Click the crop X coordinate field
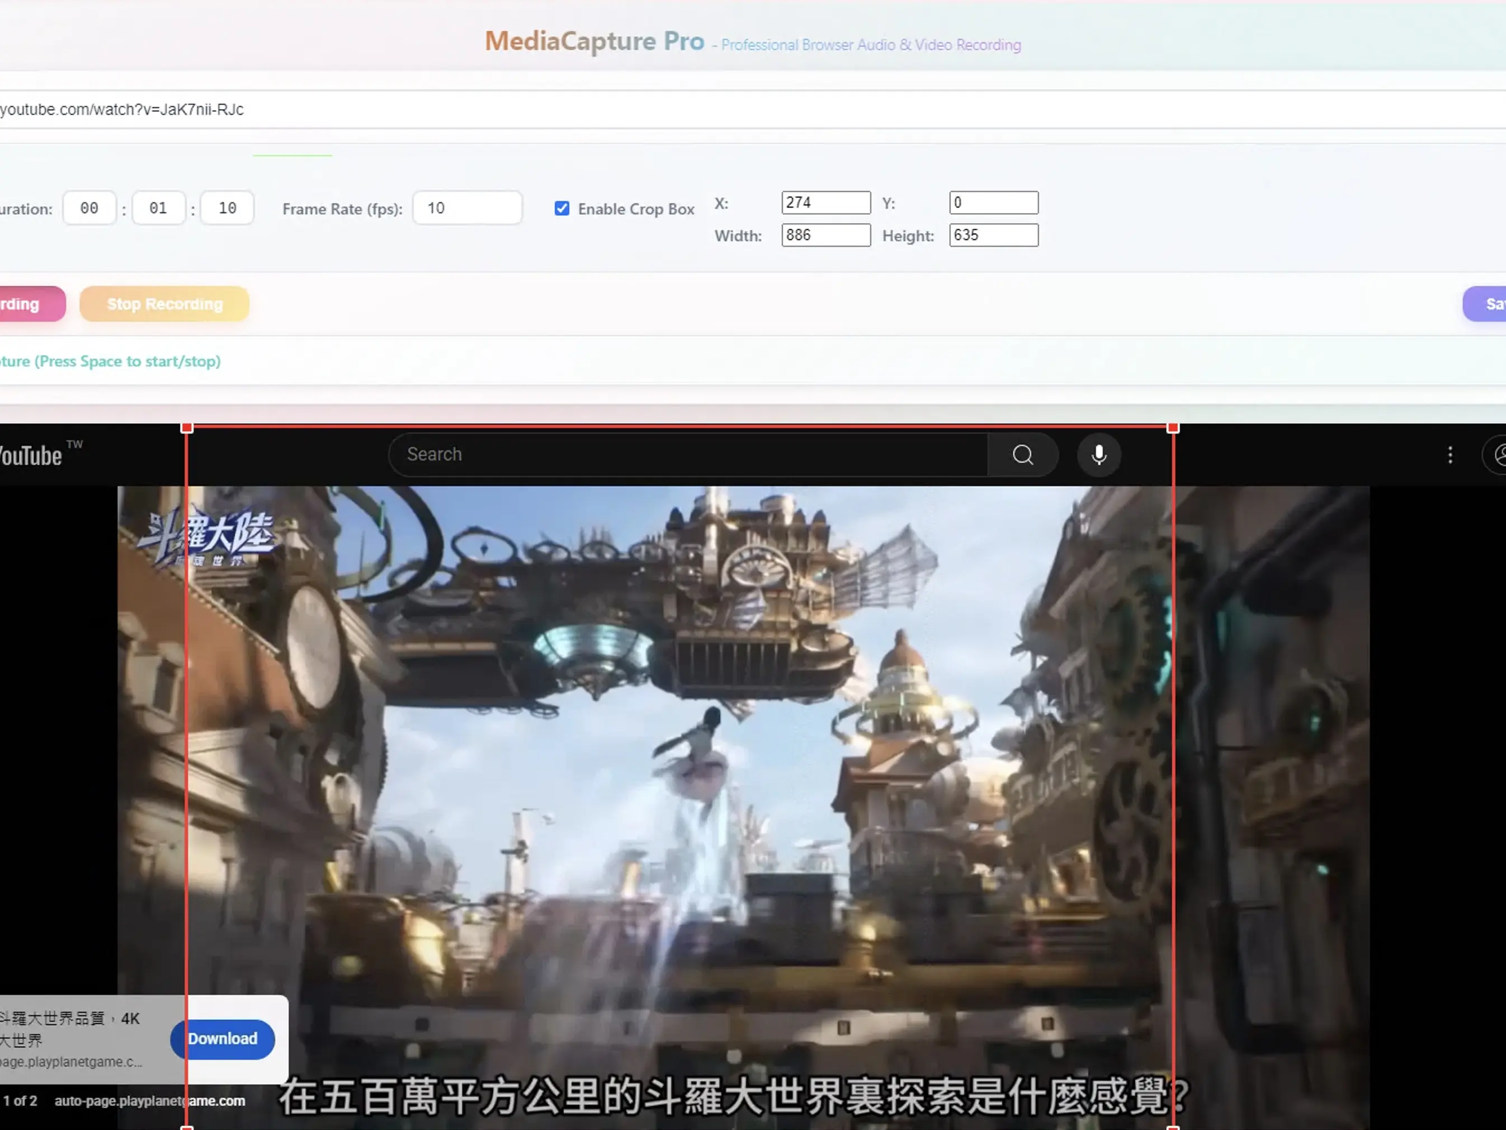The image size is (1506, 1130). pos(825,203)
